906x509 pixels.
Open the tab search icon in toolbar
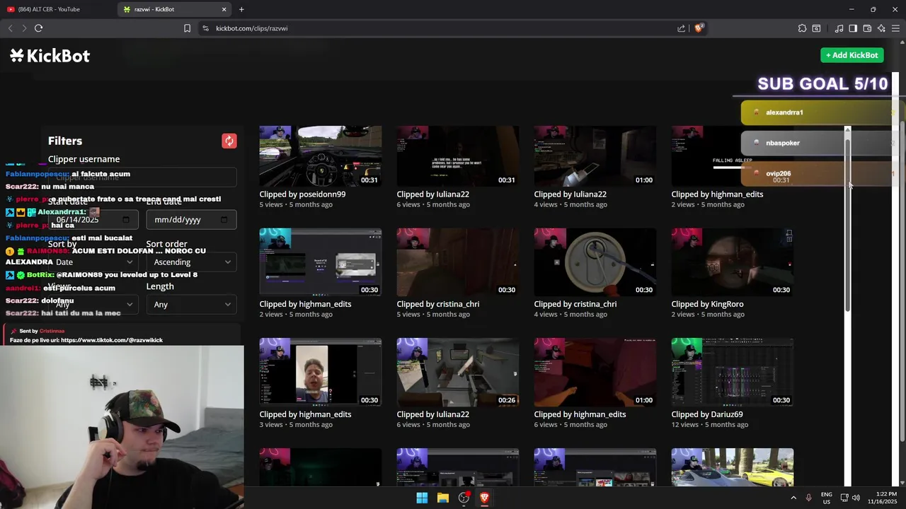click(x=816, y=28)
